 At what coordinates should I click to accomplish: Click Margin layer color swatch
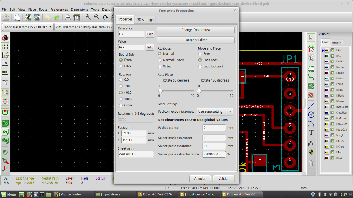coord(327,135)
